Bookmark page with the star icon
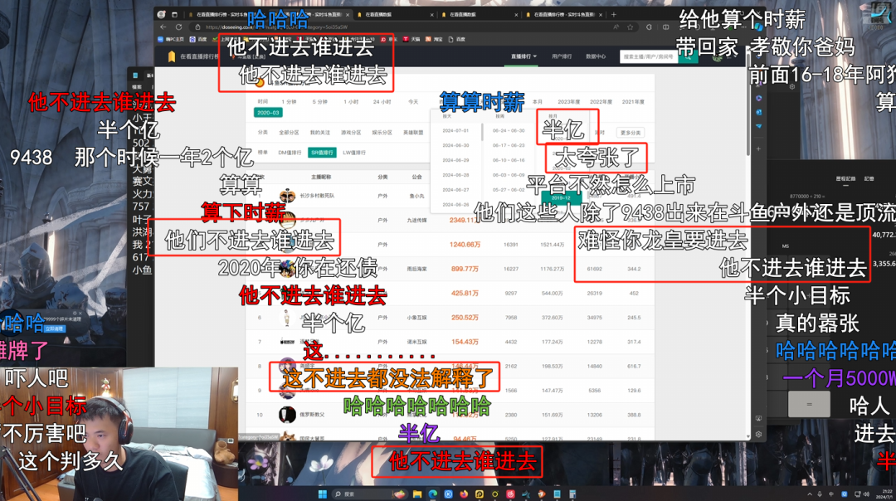896x501 pixels. [x=631, y=27]
